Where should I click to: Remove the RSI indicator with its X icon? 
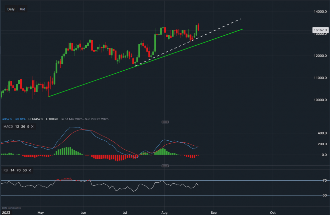click(30, 170)
